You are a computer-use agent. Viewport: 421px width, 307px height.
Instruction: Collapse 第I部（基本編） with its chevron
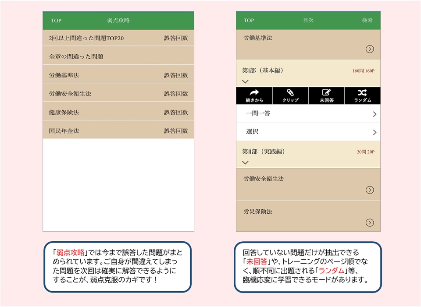click(x=245, y=81)
